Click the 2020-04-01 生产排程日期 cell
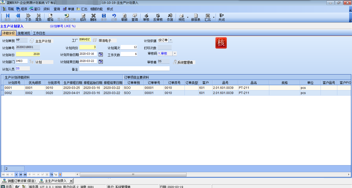 point(73,93)
